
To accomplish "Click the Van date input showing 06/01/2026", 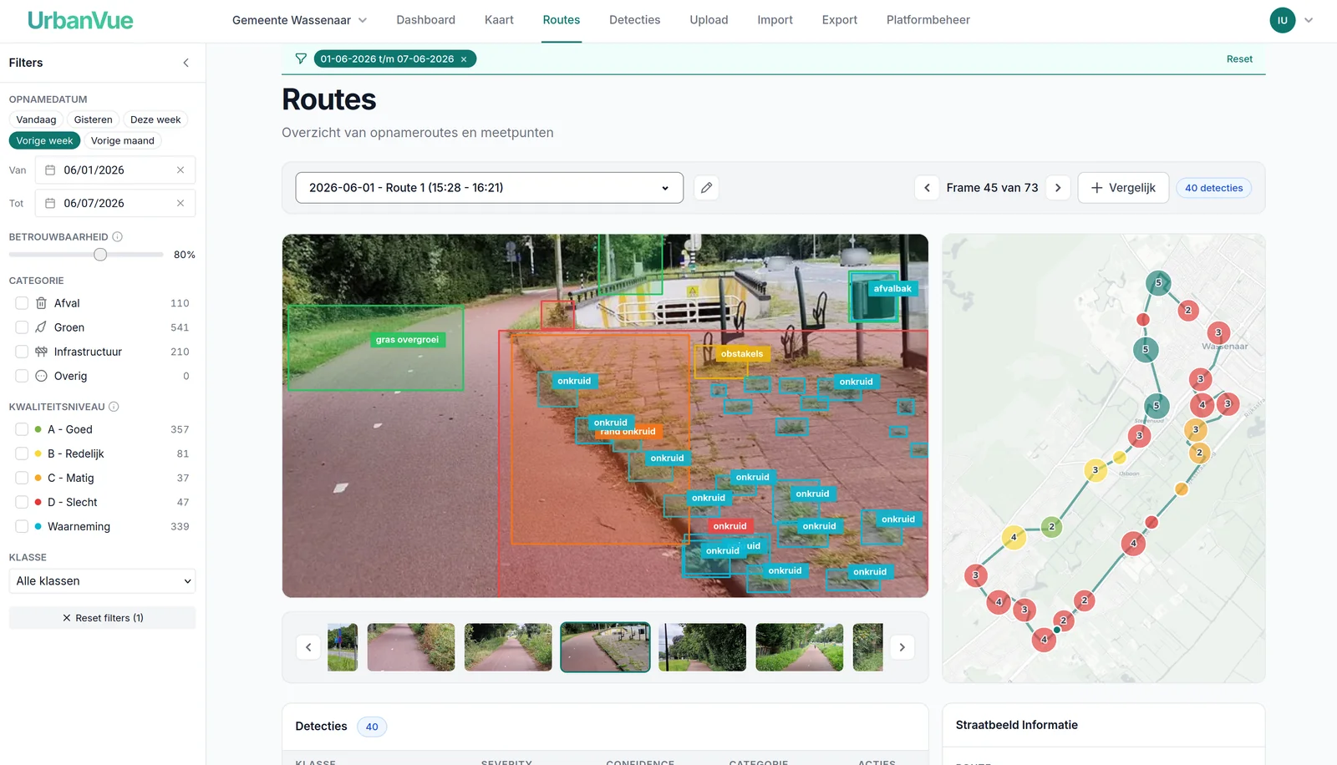I will tap(115, 170).
